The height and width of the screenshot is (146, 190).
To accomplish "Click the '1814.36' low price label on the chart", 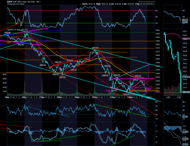I will click(x=126, y=94).
